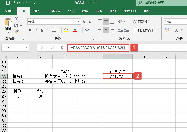
Task: Toggle Wrap Text (自动换行)
Action: pyautogui.click(x=142, y=22)
